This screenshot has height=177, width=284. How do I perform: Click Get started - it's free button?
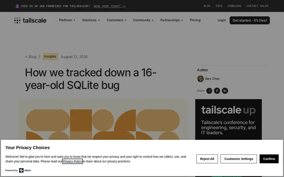point(250,21)
